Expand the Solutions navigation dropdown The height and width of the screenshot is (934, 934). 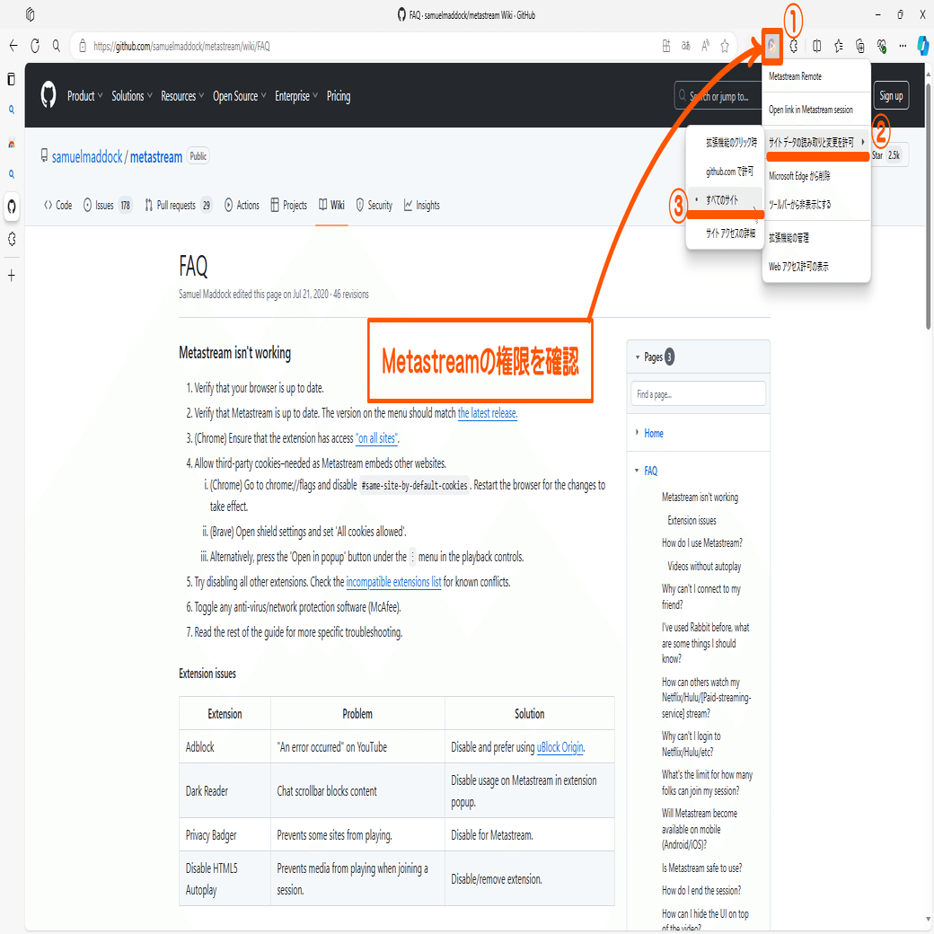(x=132, y=96)
